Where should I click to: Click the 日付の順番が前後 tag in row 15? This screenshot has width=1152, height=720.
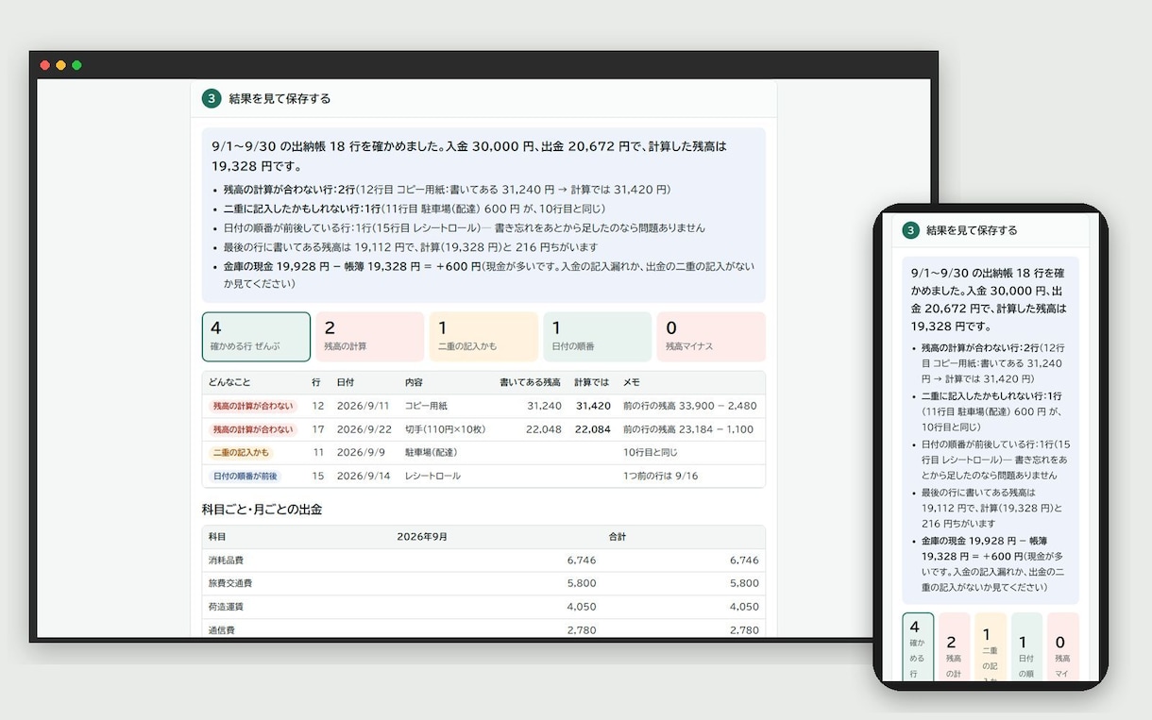[245, 477]
